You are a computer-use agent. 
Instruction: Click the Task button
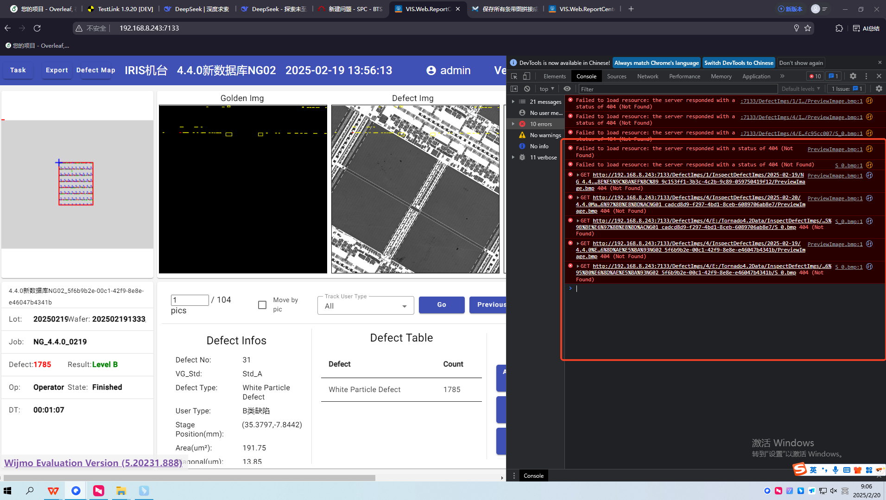[x=18, y=70]
